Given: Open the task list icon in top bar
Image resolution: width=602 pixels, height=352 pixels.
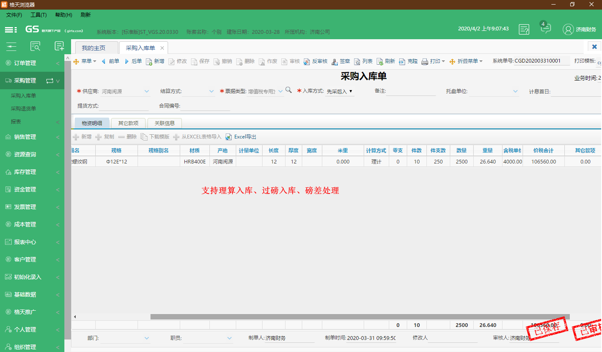Looking at the screenshot, I should (524, 29).
